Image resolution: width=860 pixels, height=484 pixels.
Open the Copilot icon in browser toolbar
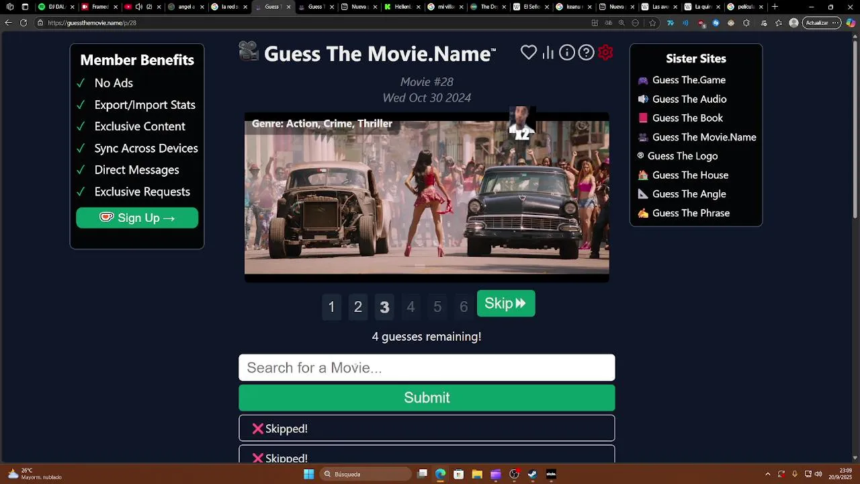[x=851, y=23]
